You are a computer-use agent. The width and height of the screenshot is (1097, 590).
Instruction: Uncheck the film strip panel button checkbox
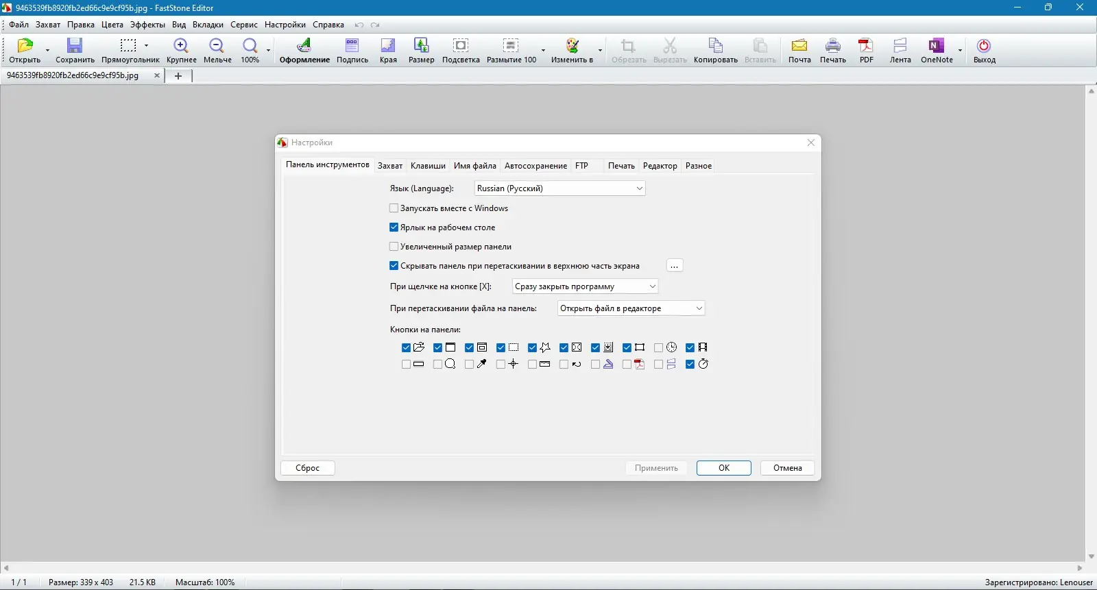tap(690, 348)
